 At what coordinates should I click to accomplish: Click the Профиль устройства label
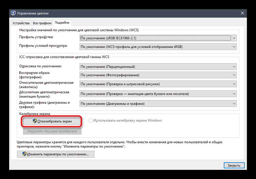[x=36, y=37]
